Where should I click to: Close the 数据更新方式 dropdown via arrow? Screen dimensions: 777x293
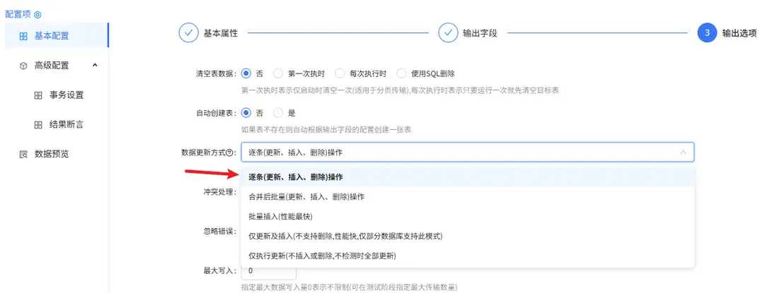683,153
